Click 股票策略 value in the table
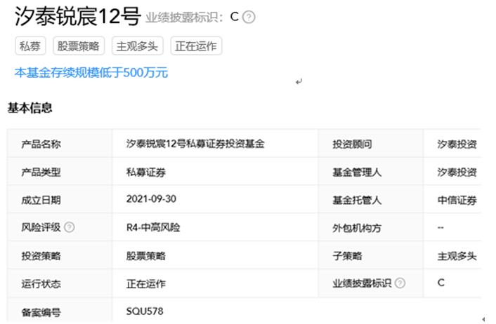Image resolution: width=496 pixels, height=324 pixels. tap(146, 255)
